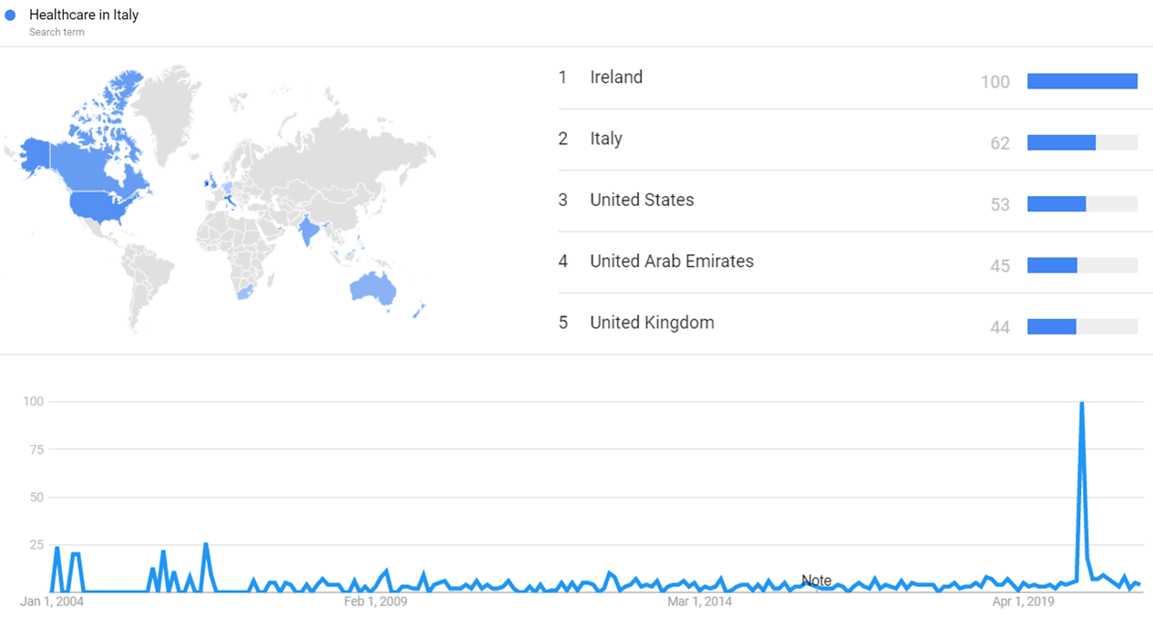Image resolution: width=1153 pixels, height=628 pixels.
Task: Click the Jan 1, 2004 axis label
Action: tap(51, 602)
